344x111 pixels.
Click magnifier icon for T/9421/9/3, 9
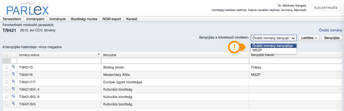[13, 97]
